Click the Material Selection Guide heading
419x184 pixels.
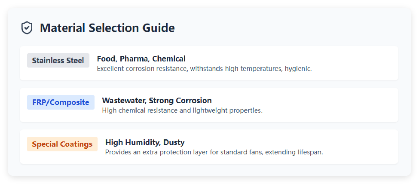[x=107, y=28]
